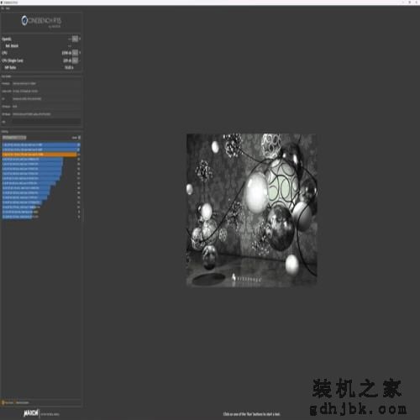The image size is (420, 420).
Task: Open the Help menu
Action: (8, 8)
